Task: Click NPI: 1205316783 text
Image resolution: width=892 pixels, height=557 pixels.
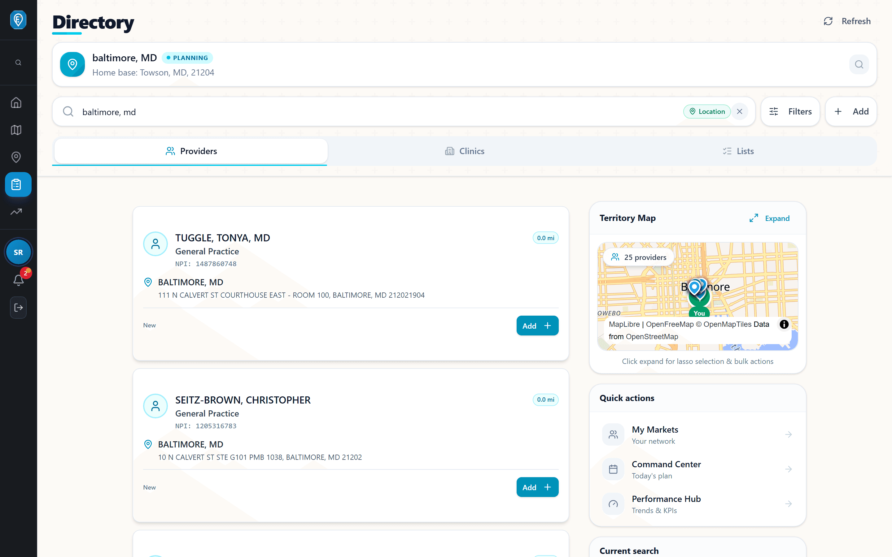Action: point(206,426)
